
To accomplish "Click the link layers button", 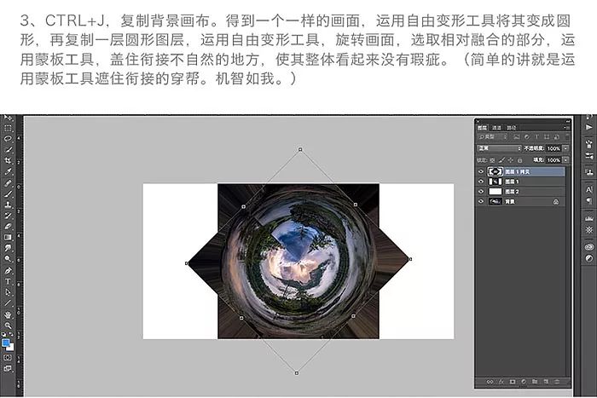I will point(490,381).
